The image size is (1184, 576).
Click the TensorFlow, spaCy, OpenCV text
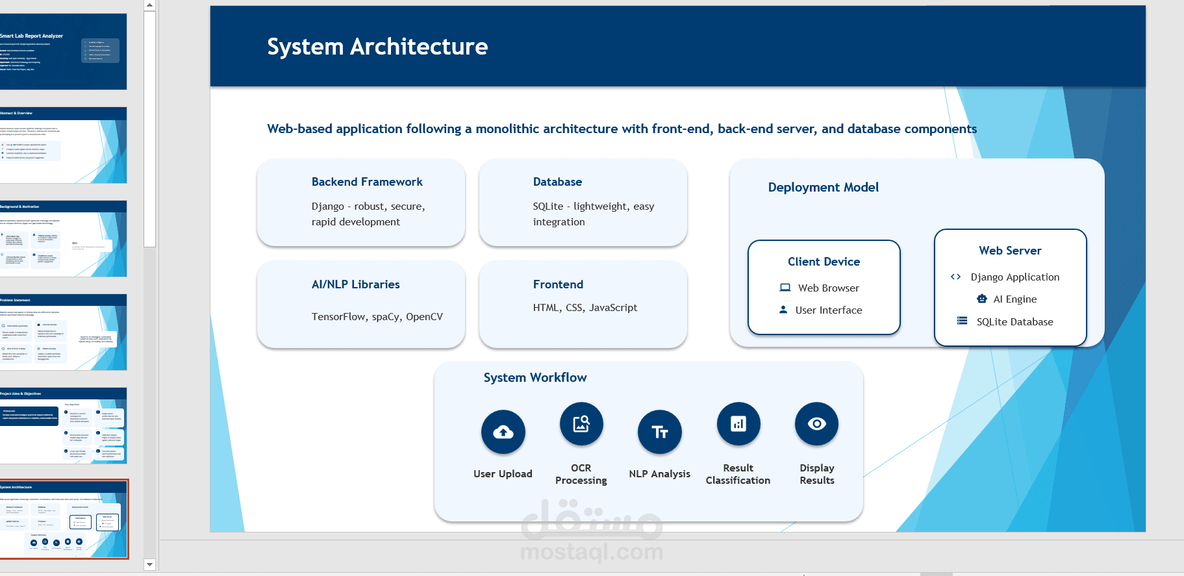click(x=377, y=316)
